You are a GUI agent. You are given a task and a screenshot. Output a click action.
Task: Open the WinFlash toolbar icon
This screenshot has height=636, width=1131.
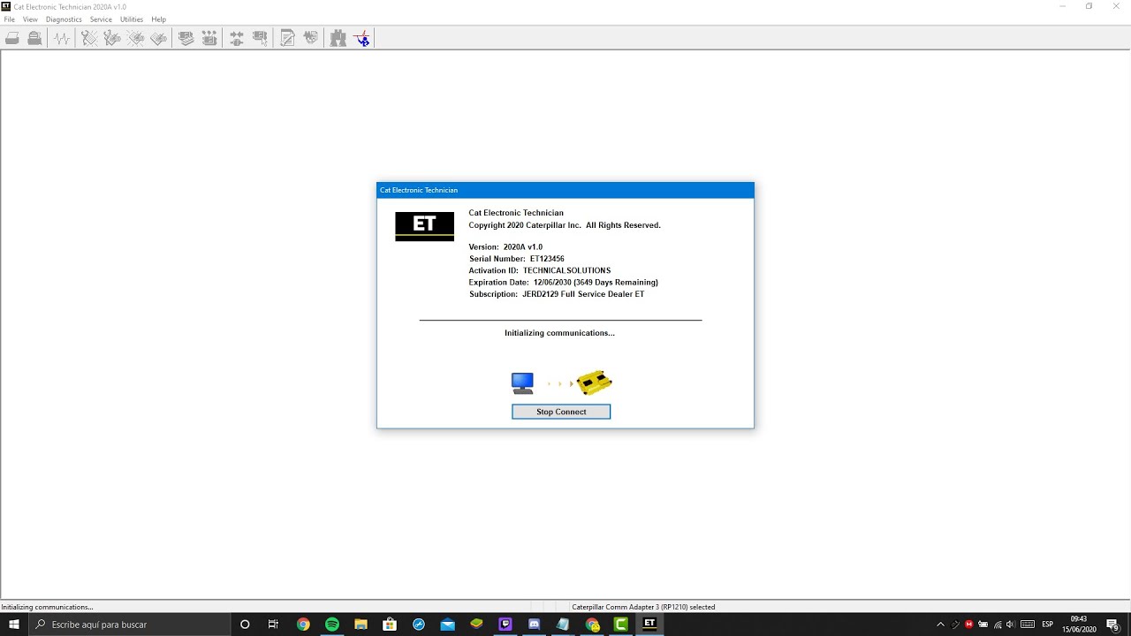(310, 38)
